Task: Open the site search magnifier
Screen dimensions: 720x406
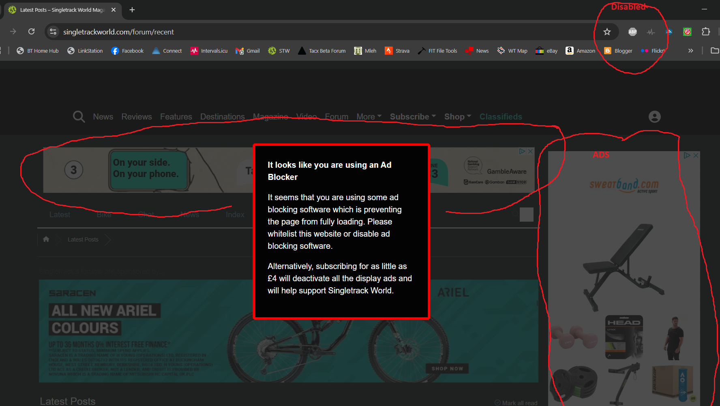Action: tap(79, 117)
